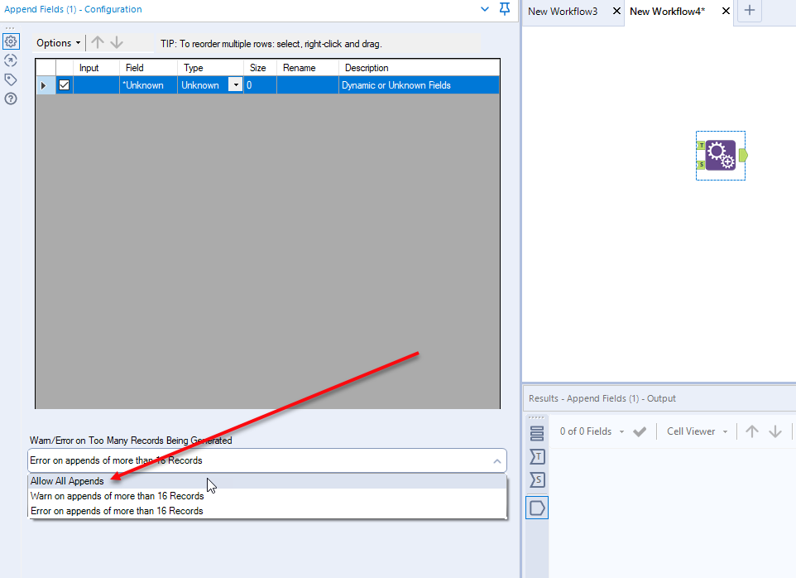Image resolution: width=796 pixels, height=578 pixels.
Task: Switch Results view using the Data icon
Action: pyautogui.click(x=536, y=431)
